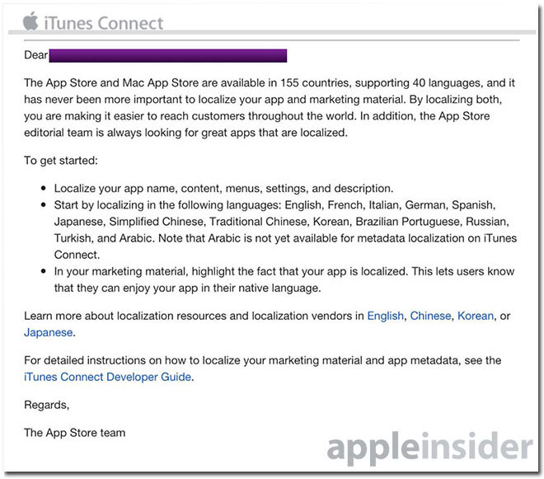Viewport: 544px width, 479px height.
Task: Click the 'Regards,' closing line
Action: pos(46,405)
